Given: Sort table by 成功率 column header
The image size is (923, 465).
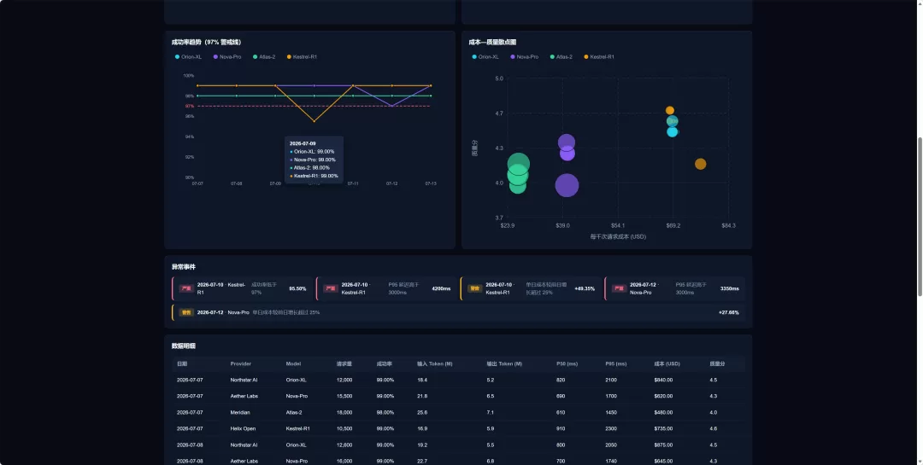Looking at the screenshot, I should 385,363.
